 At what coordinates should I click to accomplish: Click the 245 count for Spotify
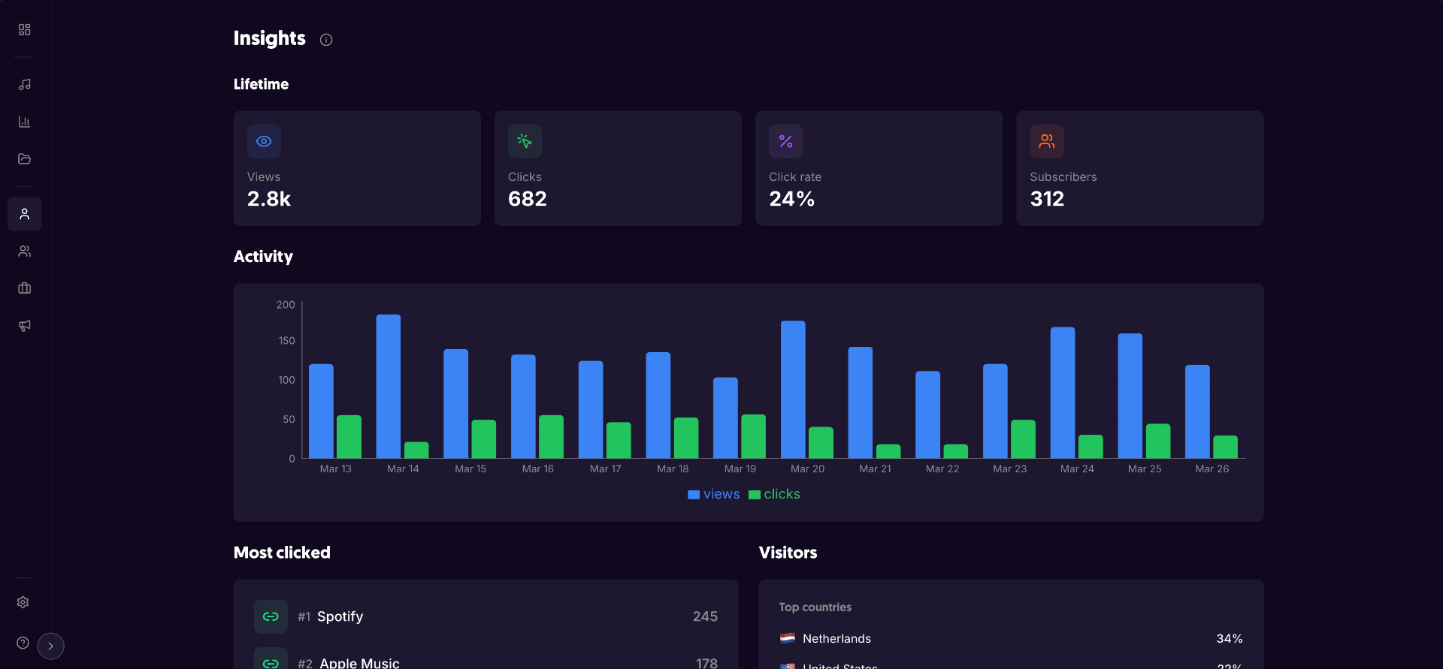(705, 616)
